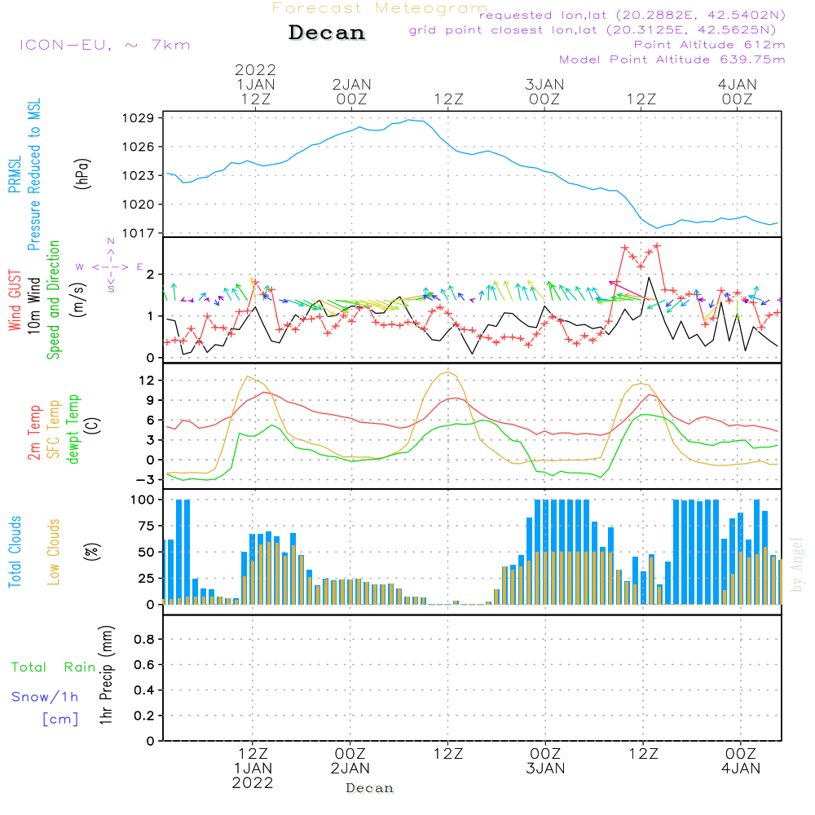The height and width of the screenshot is (815, 815).
Task: Click the requested lon,lat coordinates text
Action: click(632, 15)
